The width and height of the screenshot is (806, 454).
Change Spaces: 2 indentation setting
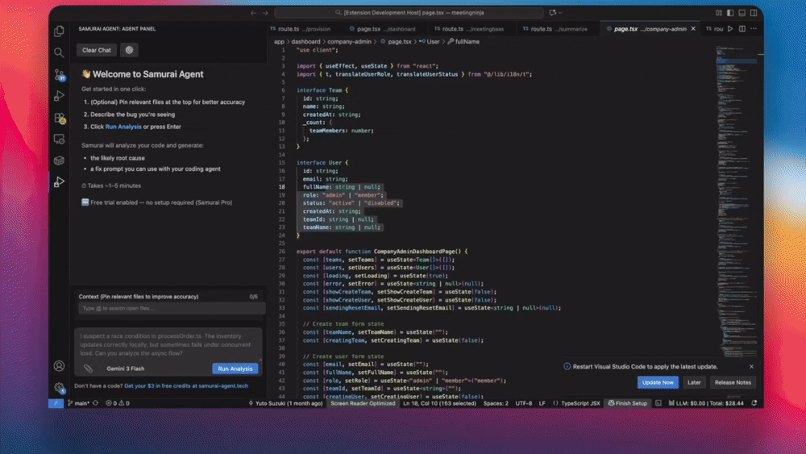496,403
